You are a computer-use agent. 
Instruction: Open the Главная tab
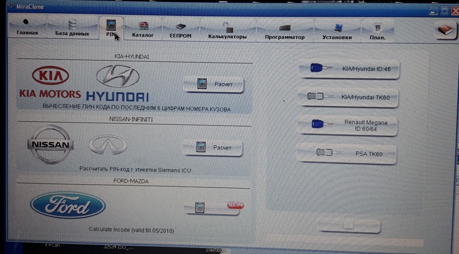tap(27, 27)
